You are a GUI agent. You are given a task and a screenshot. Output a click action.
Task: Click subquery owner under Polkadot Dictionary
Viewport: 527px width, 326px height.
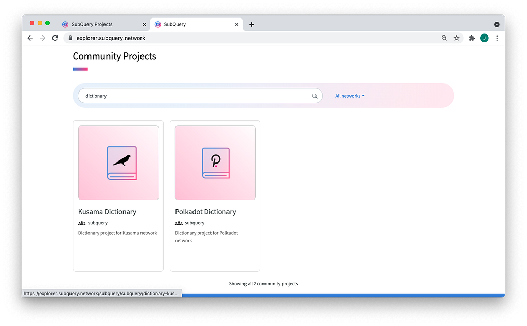coord(194,223)
